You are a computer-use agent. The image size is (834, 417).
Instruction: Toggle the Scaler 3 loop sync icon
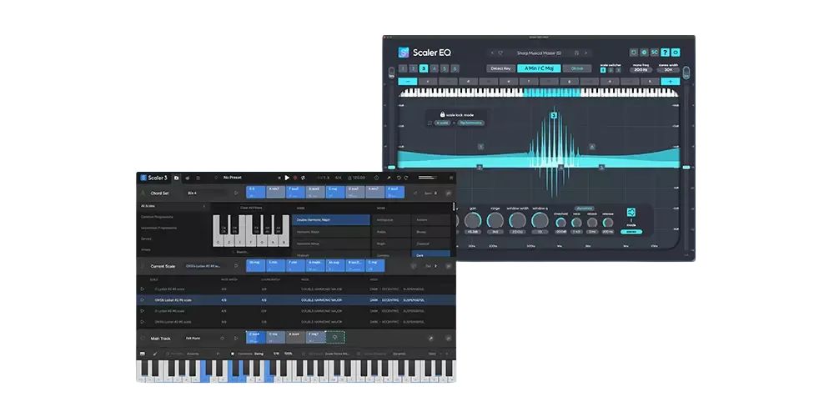[304, 178]
